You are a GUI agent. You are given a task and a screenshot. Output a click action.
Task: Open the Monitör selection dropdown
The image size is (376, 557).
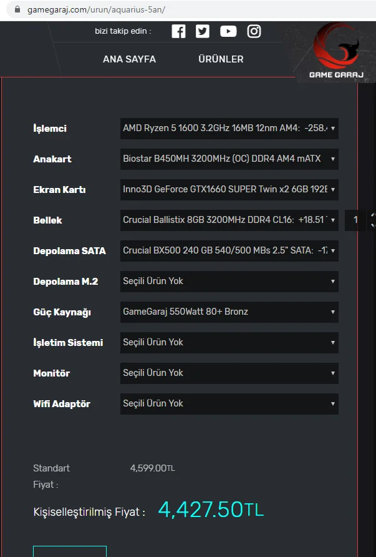click(229, 373)
